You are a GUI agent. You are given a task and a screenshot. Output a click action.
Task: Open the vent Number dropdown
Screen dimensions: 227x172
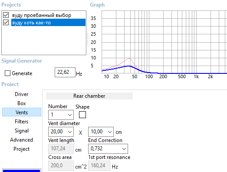(x=61, y=115)
